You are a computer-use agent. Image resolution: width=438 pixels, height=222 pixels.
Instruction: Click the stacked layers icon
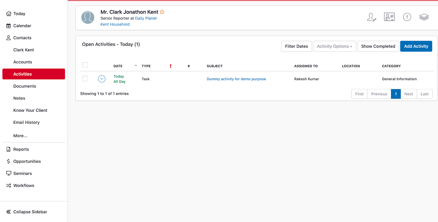424,17
